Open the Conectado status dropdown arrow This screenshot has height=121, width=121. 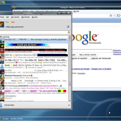pyautogui.click(x=69, y=105)
